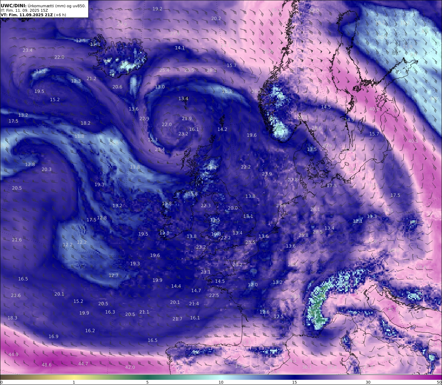Click the map value 22.5

[214, 295]
